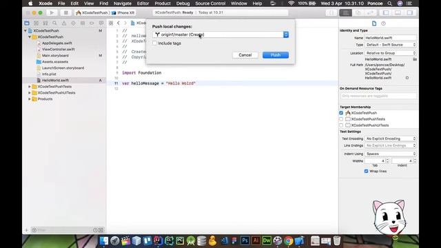Switch to the Version editor
Viewport: 441px width, 248px height.
371,12
